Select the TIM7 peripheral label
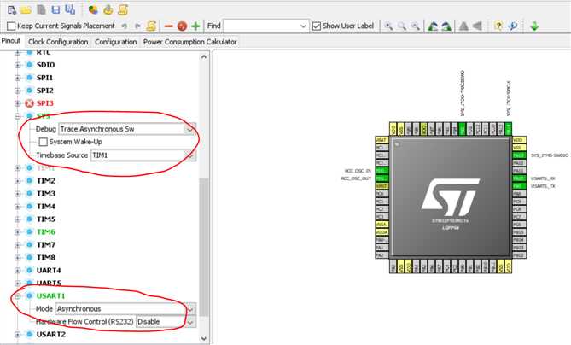The height and width of the screenshot is (345, 571). tap(46, 245)
